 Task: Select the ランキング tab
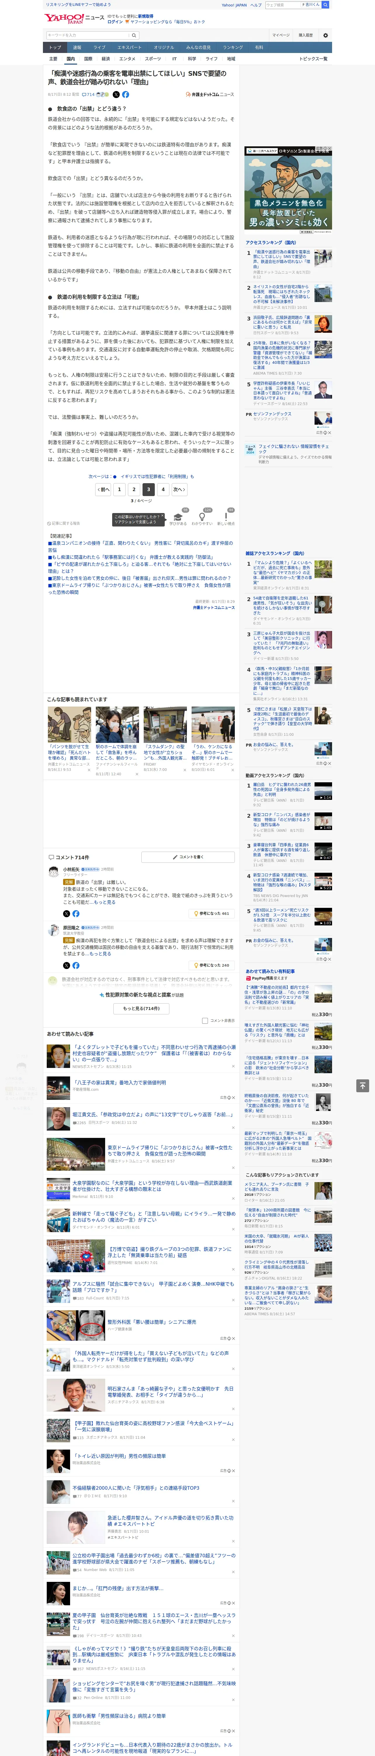[x=233, y=48]
